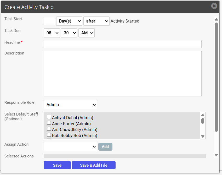Image resolution: width=222 pixels, height=175 pixels.
Task: Click the Save button
Action: 57,165
